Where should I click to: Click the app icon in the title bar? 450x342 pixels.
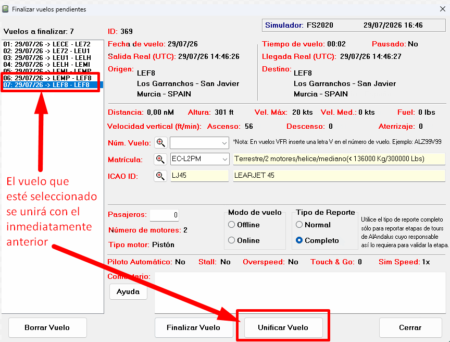pyautogui.click(x=5, y=9)
